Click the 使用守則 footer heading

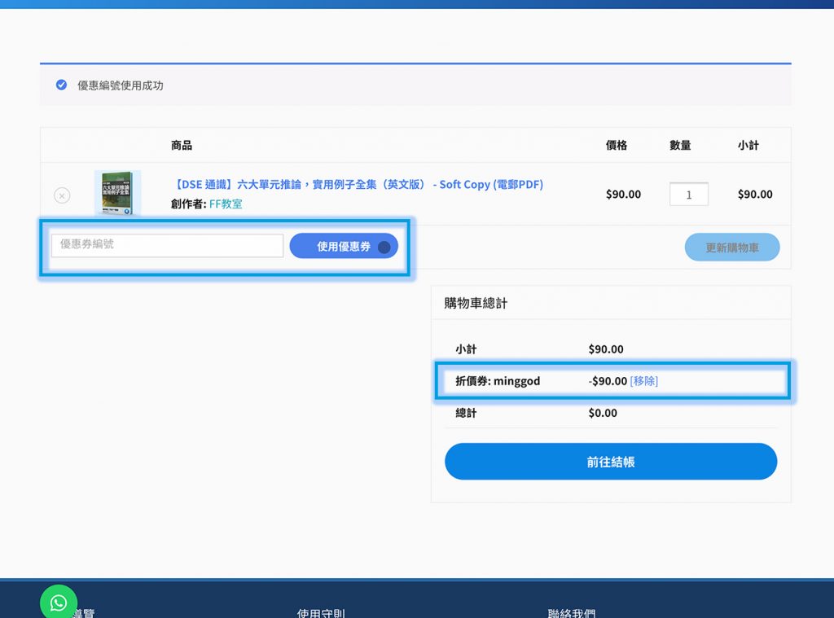pos(321,613)
